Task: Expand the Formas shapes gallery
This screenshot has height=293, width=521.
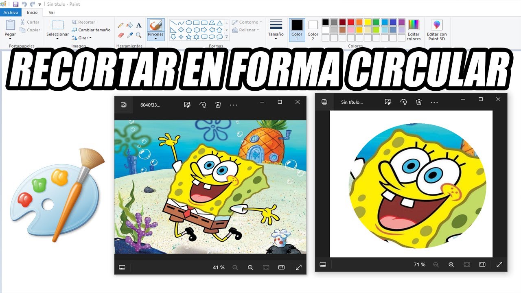Action: pyautogui.click(x=227, y=37)
